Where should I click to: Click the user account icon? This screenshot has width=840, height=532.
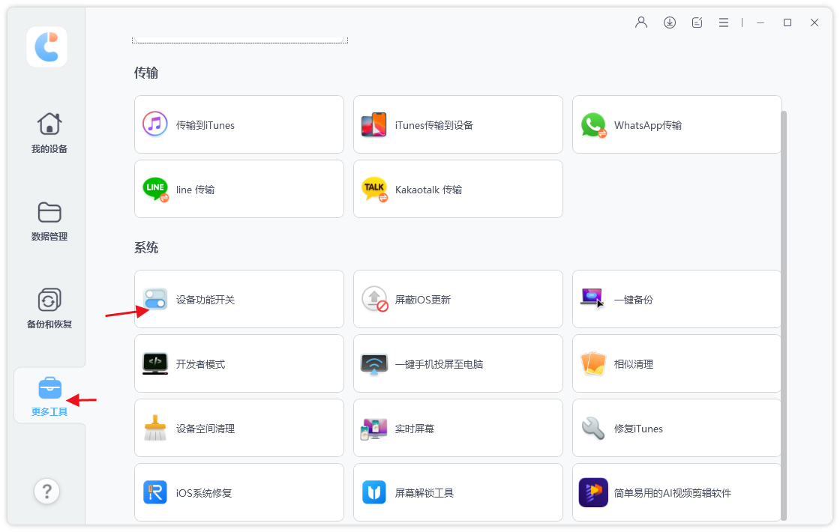pyautogui.click(x=641, y=22)
